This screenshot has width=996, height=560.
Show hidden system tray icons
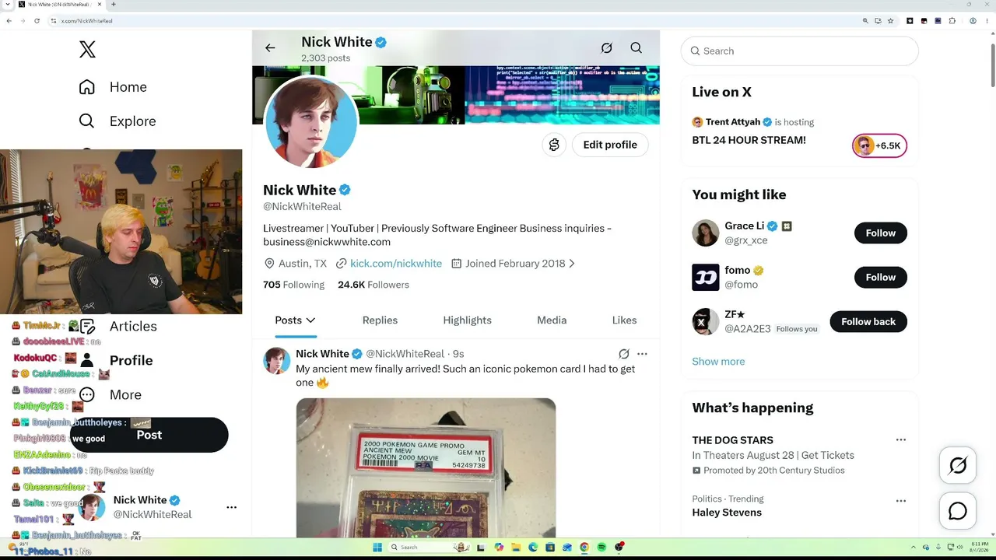(x=914, y=548)
